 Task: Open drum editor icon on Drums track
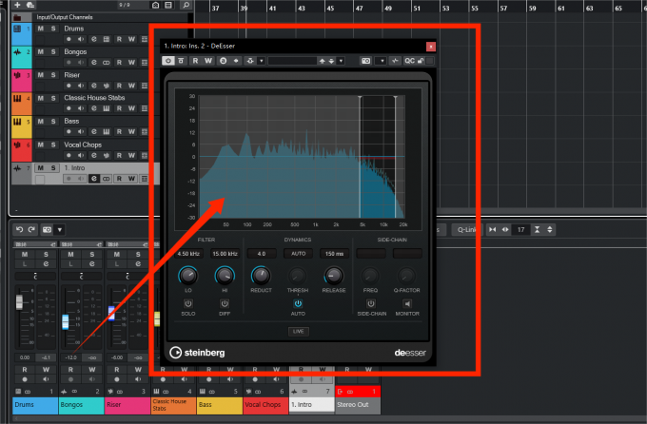click(x=106, y=39)
